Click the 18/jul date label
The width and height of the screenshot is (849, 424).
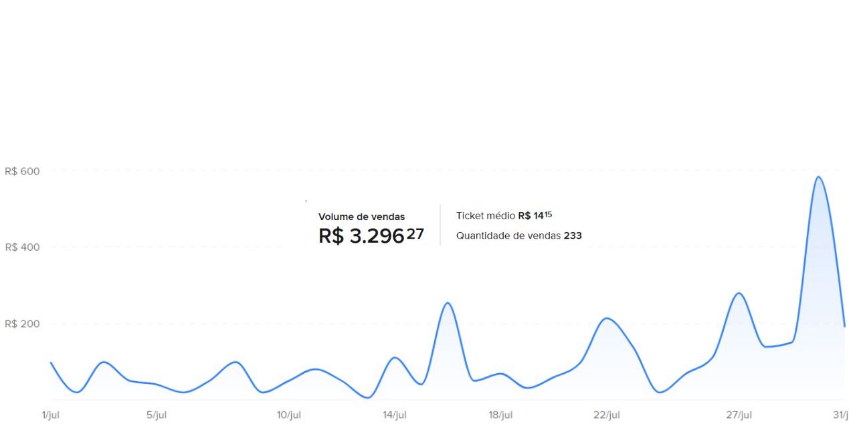coord(500,415)
